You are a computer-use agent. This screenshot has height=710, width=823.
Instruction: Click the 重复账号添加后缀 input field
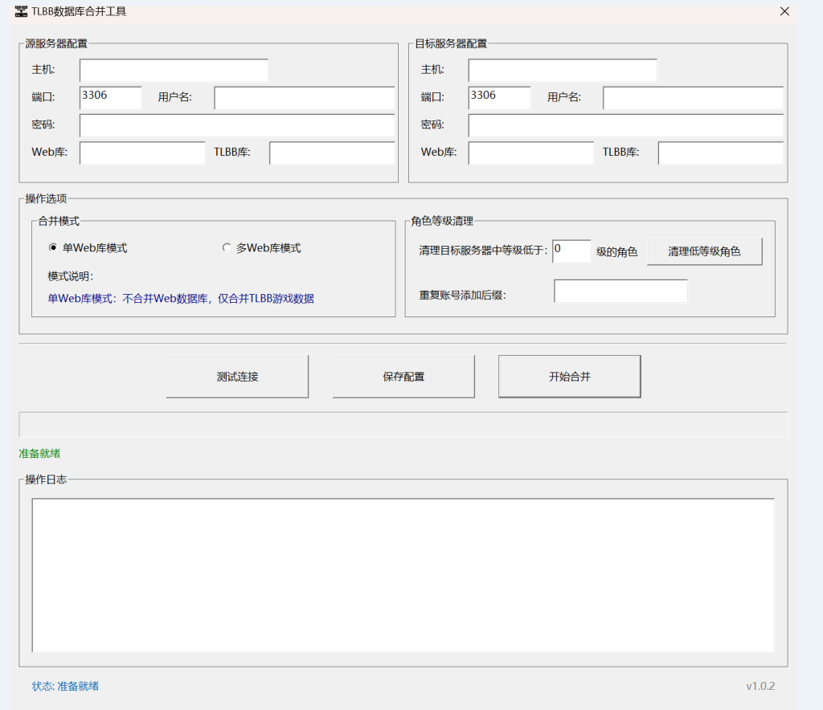(620, 290)
